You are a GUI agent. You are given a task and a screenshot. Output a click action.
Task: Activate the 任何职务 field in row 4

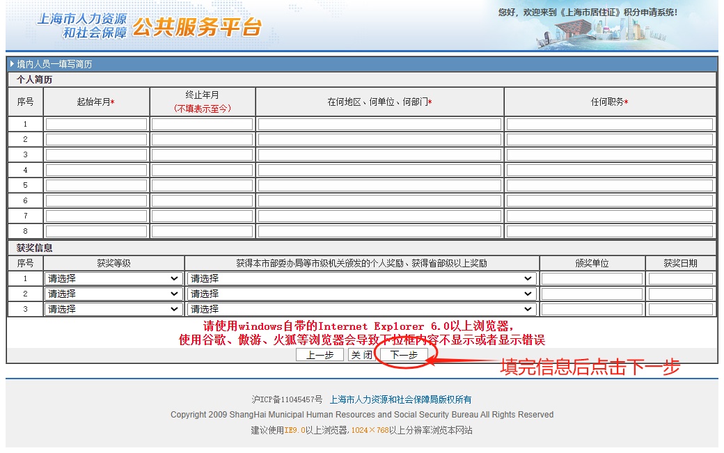[610, 170]
